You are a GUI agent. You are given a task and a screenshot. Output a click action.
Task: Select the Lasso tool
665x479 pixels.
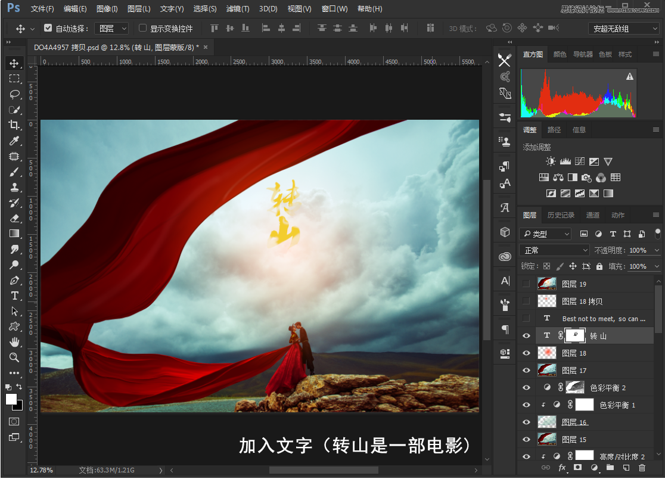14,94
